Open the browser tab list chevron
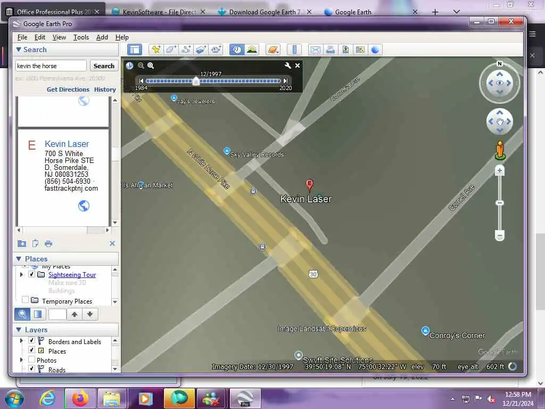Screen dimensions: 545x409 [x=457, y=12]
